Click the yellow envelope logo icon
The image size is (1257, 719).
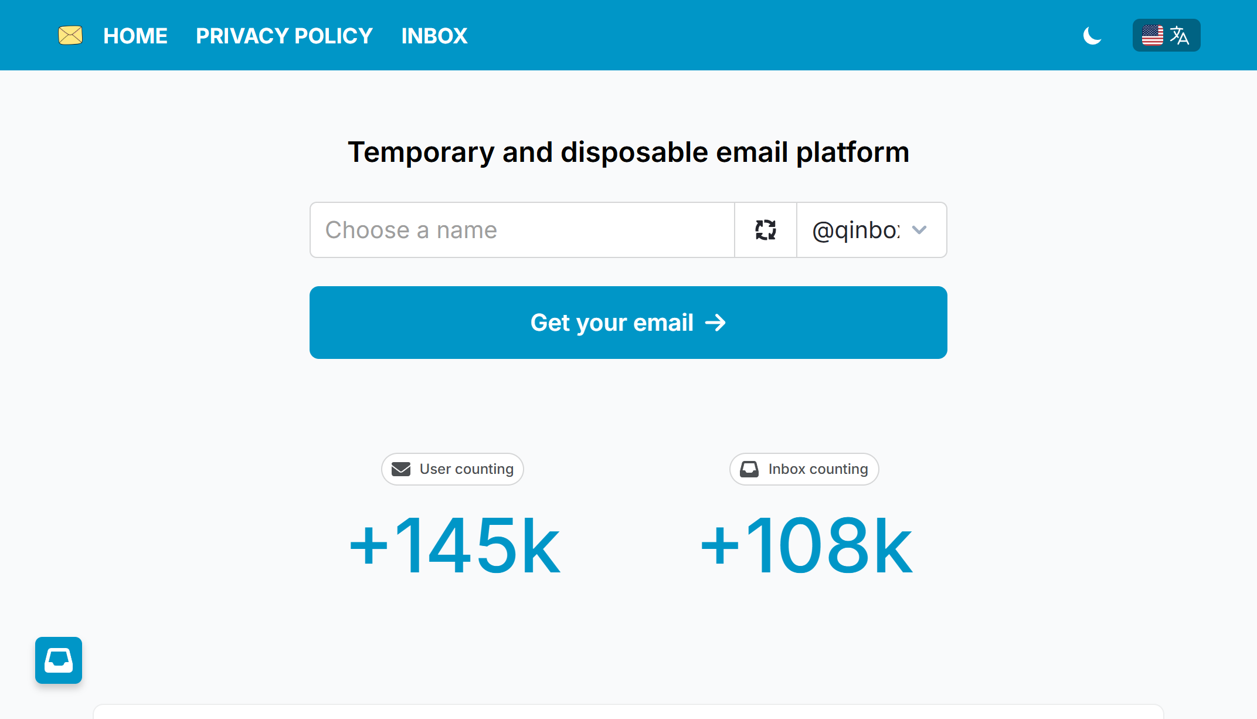(x=70, y=35)
